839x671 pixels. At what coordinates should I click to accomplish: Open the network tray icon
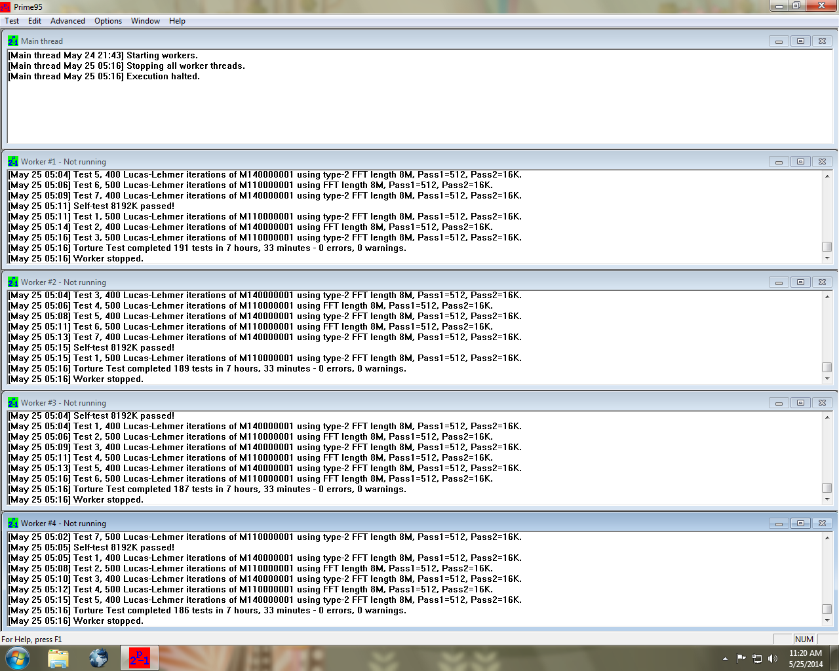point(757,659)
